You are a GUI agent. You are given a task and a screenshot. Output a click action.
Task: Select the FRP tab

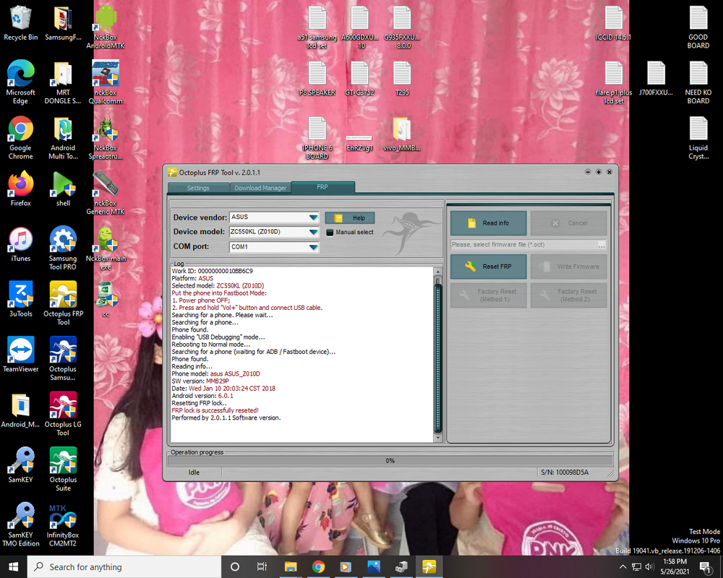point(322,186)
